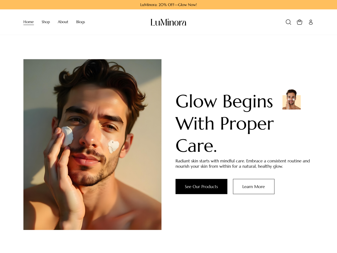Screen dimensions: 337x253
Task: Click the small portrait thumbnail beside heading
Action: tap(292, 100)
